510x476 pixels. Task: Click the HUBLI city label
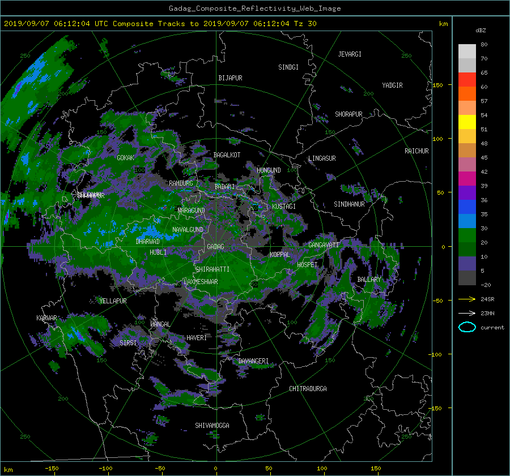click(x=158, y=252)
